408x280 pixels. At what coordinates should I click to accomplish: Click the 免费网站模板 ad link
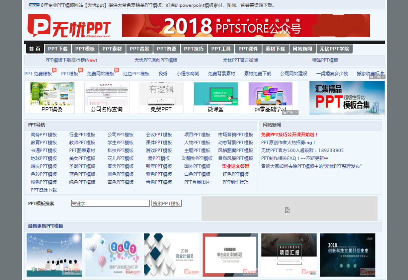[101, 74]
